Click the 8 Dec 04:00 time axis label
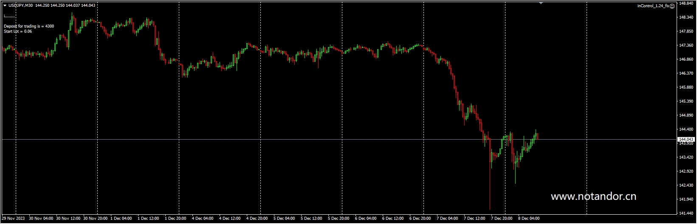Image resolution: width=697 pixels, height=224 pixels. (x=529, y=218)
